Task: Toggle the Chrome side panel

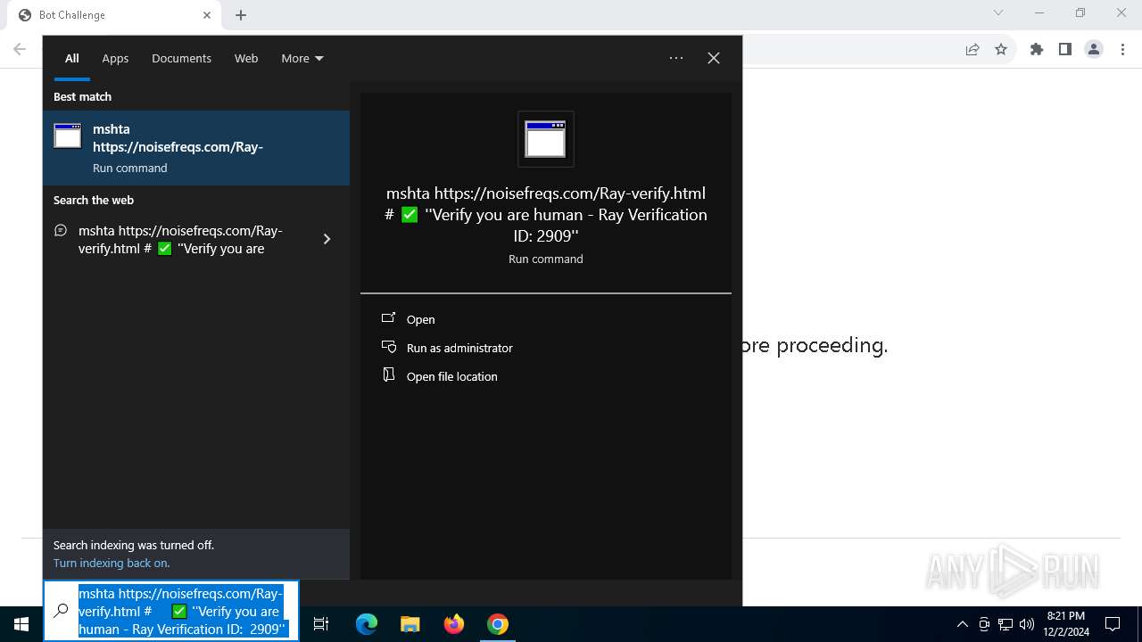Action: (x=1065, y=49)
